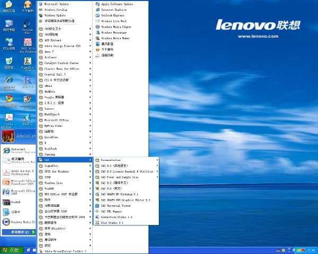The height and width of the screenshot is (254, 318).
Task: Open Windows Catalog entry
Action: [x=53, y=10]
